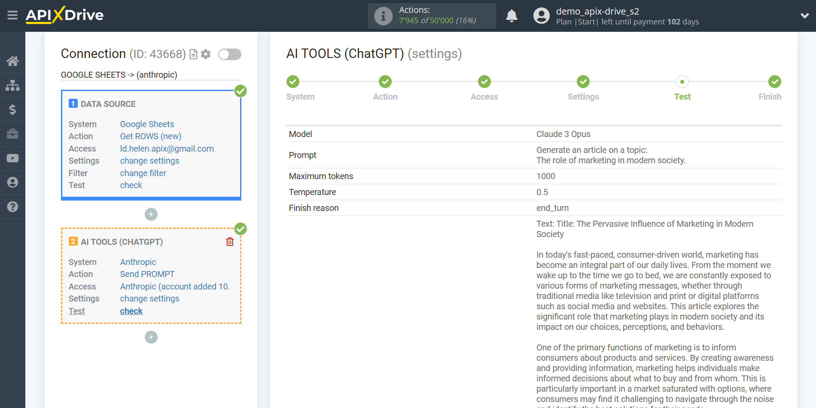This screenshot has width=816, height=408.
Task: Go to Home in sidebar
Action: (x=12, y=61)
